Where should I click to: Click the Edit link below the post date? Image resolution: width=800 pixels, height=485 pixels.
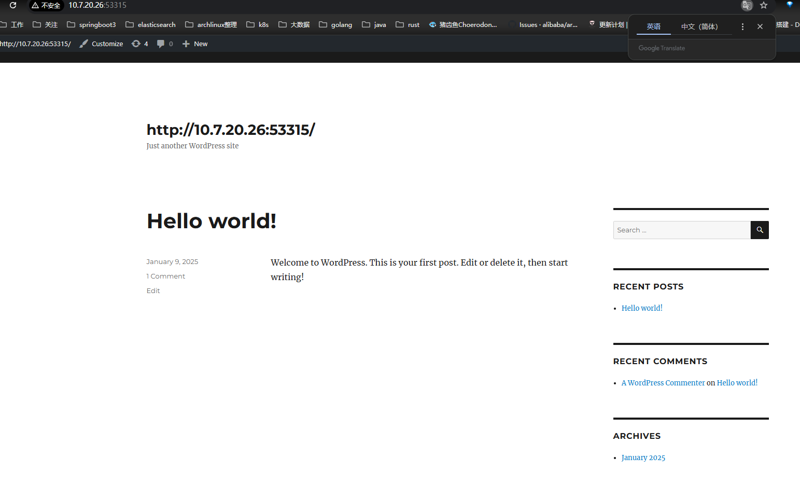153,290
